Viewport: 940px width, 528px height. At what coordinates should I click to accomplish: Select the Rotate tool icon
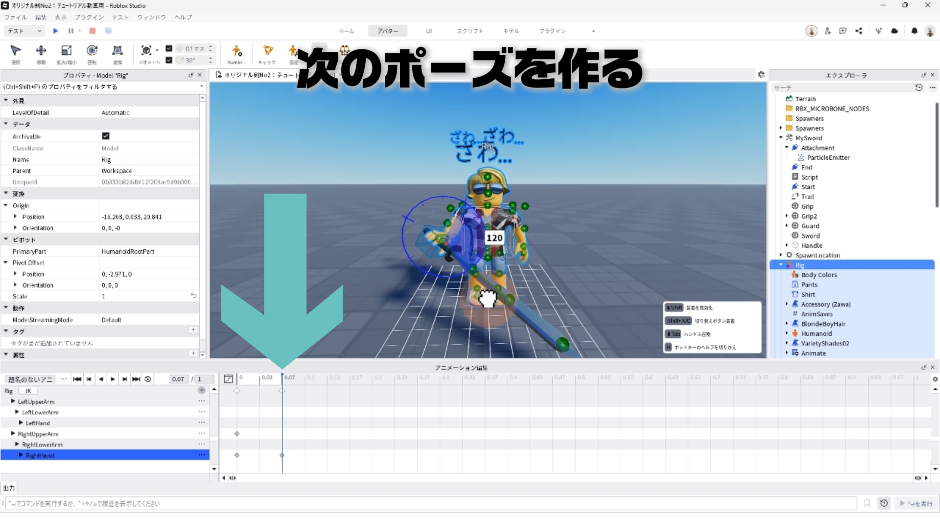(92, 51)
